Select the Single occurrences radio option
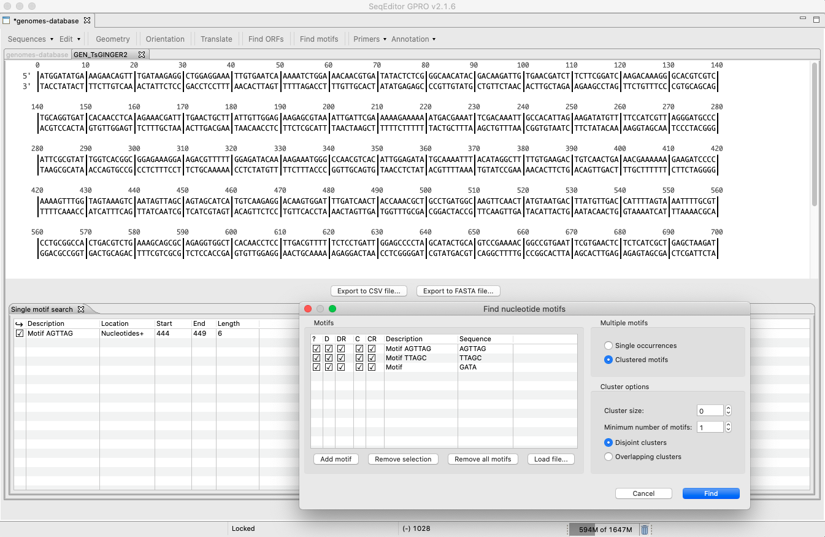This screenshot has height=537, width=825. [608, 346]
